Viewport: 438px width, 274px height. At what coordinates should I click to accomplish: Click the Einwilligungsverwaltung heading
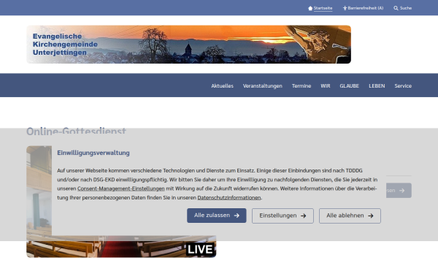[x=93, y=153]
